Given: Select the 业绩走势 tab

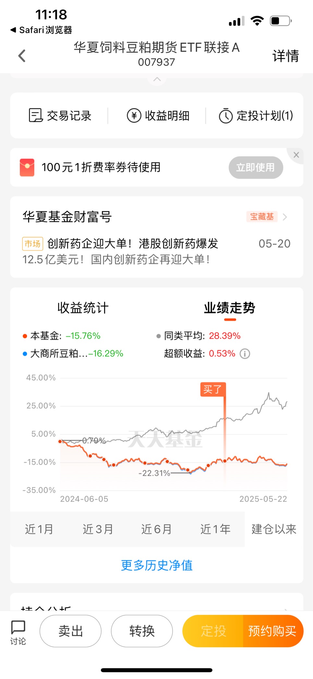Looking at the screenshot, I should [230, 308].
